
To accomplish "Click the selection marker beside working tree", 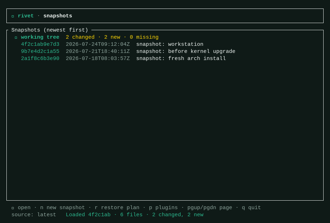I will click(16, 37).
